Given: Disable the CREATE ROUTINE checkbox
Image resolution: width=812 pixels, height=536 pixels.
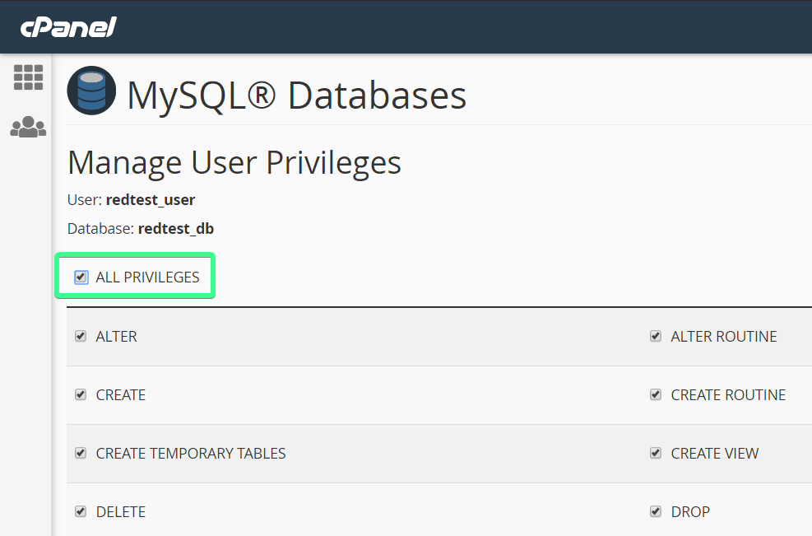Looking at the screenshot, I should (656, 394).
